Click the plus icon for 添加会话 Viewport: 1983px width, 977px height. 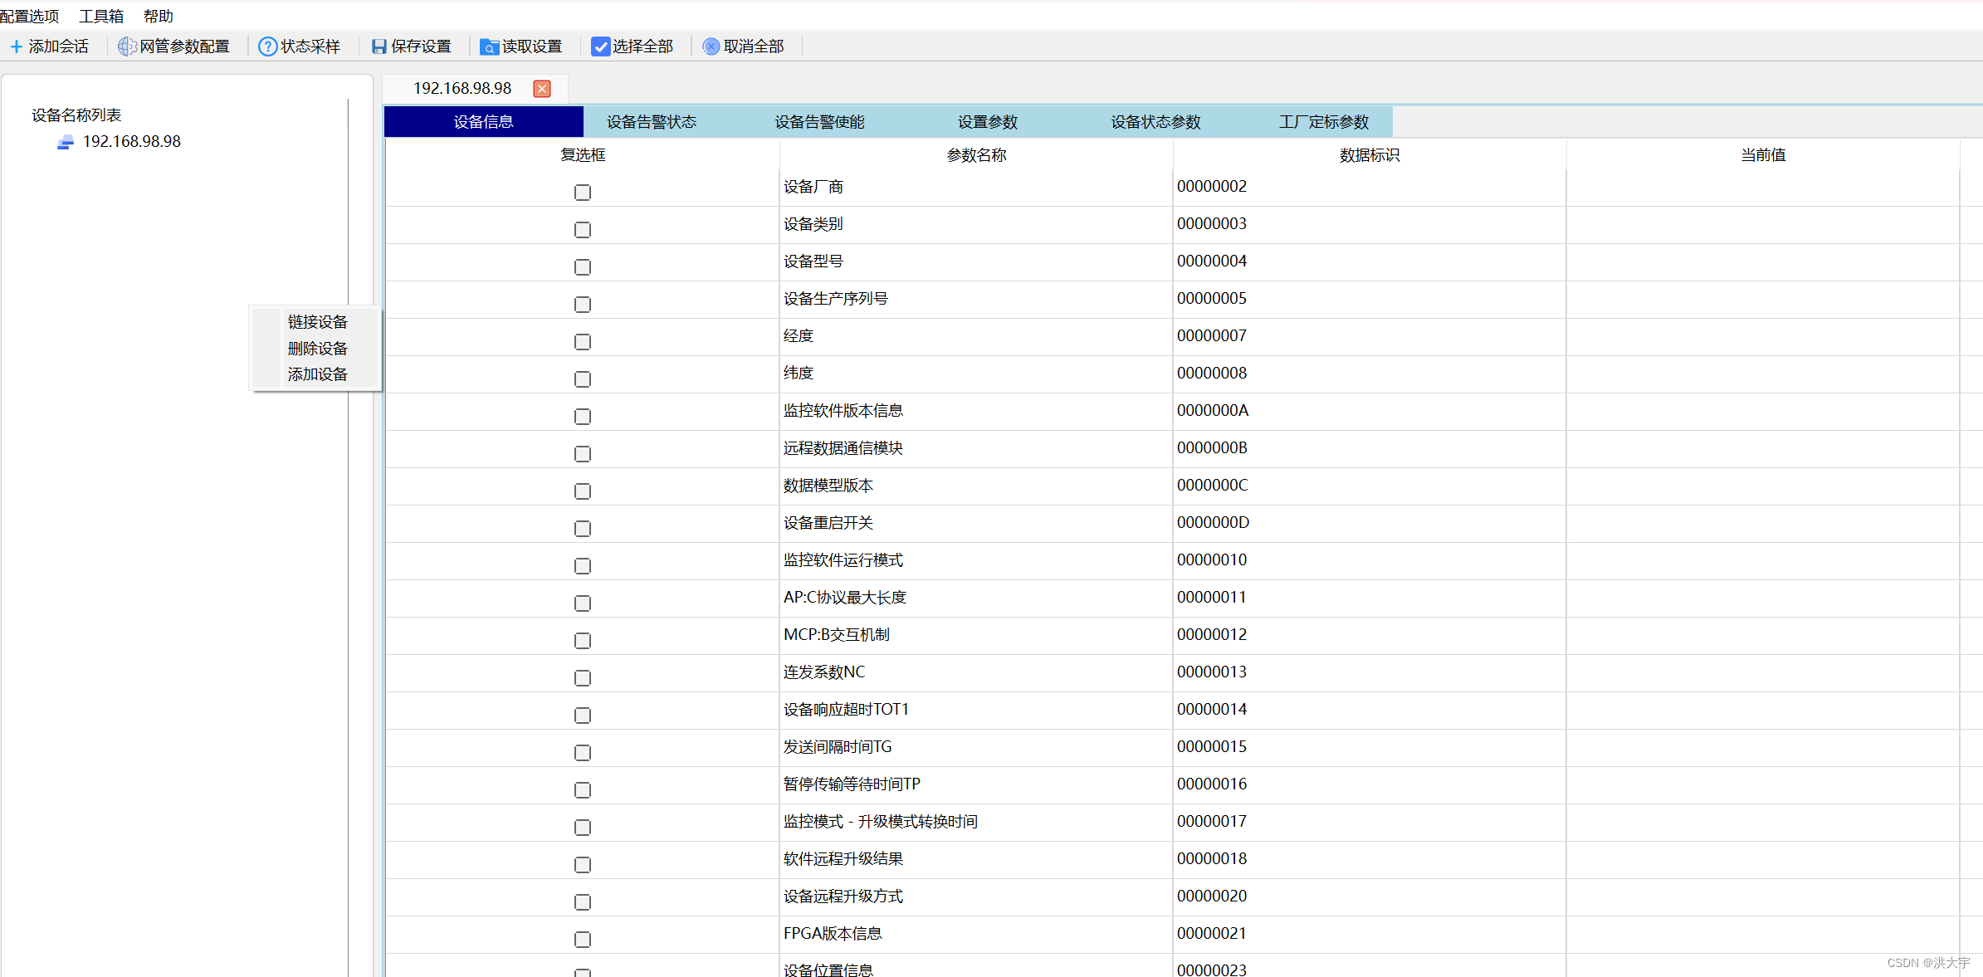[16, 46]
